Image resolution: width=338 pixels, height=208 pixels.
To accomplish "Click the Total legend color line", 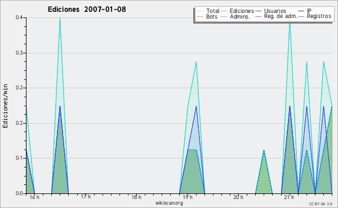I will (x=200, y=11).
